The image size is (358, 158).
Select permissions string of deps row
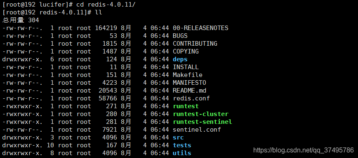pos(22,59)
